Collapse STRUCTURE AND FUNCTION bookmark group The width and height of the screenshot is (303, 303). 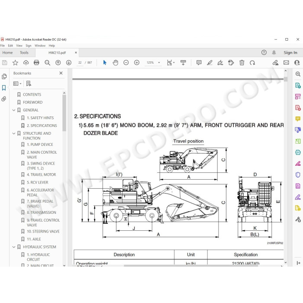14,133
